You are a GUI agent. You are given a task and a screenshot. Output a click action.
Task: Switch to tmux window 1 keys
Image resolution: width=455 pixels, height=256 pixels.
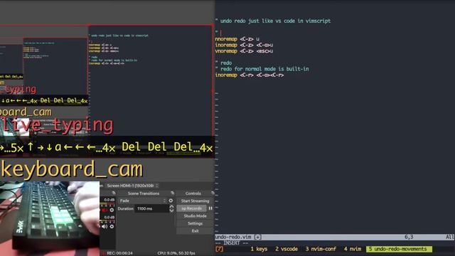point(259,249)
